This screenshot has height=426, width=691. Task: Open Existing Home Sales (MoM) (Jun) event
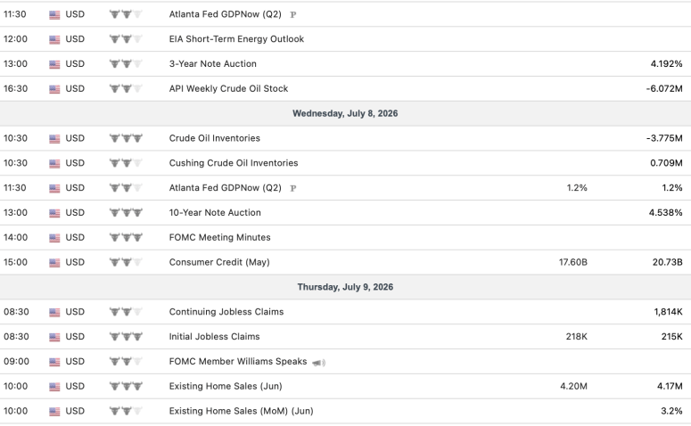coord(242,411)
